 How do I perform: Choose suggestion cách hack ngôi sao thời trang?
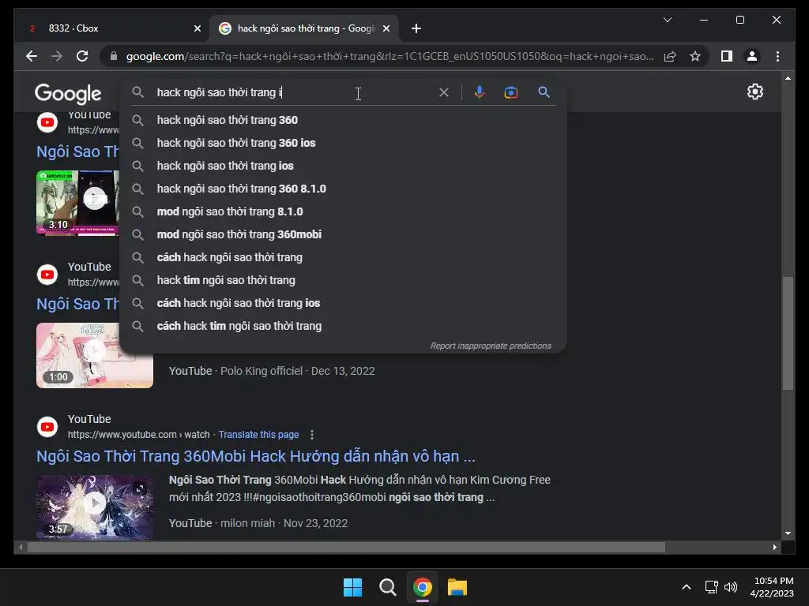(343, 257)
